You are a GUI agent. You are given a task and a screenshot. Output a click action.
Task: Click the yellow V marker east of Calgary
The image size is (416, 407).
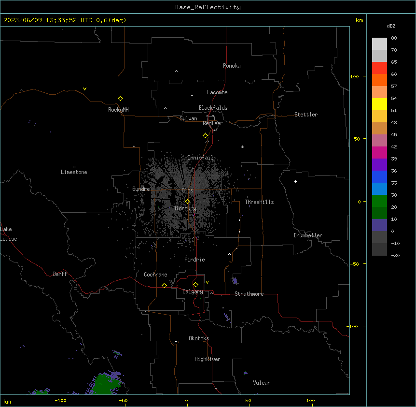coord(207,282)
